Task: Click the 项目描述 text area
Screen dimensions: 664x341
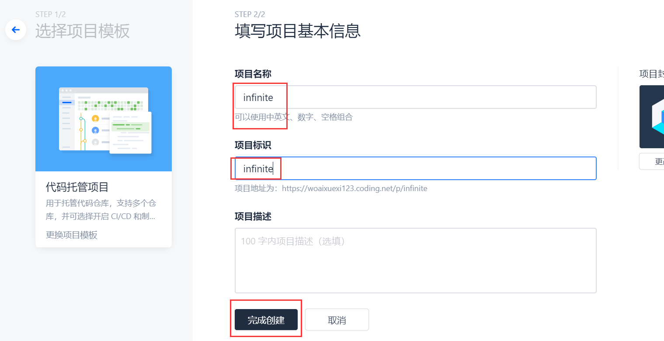Action: [x=415, y=260]
